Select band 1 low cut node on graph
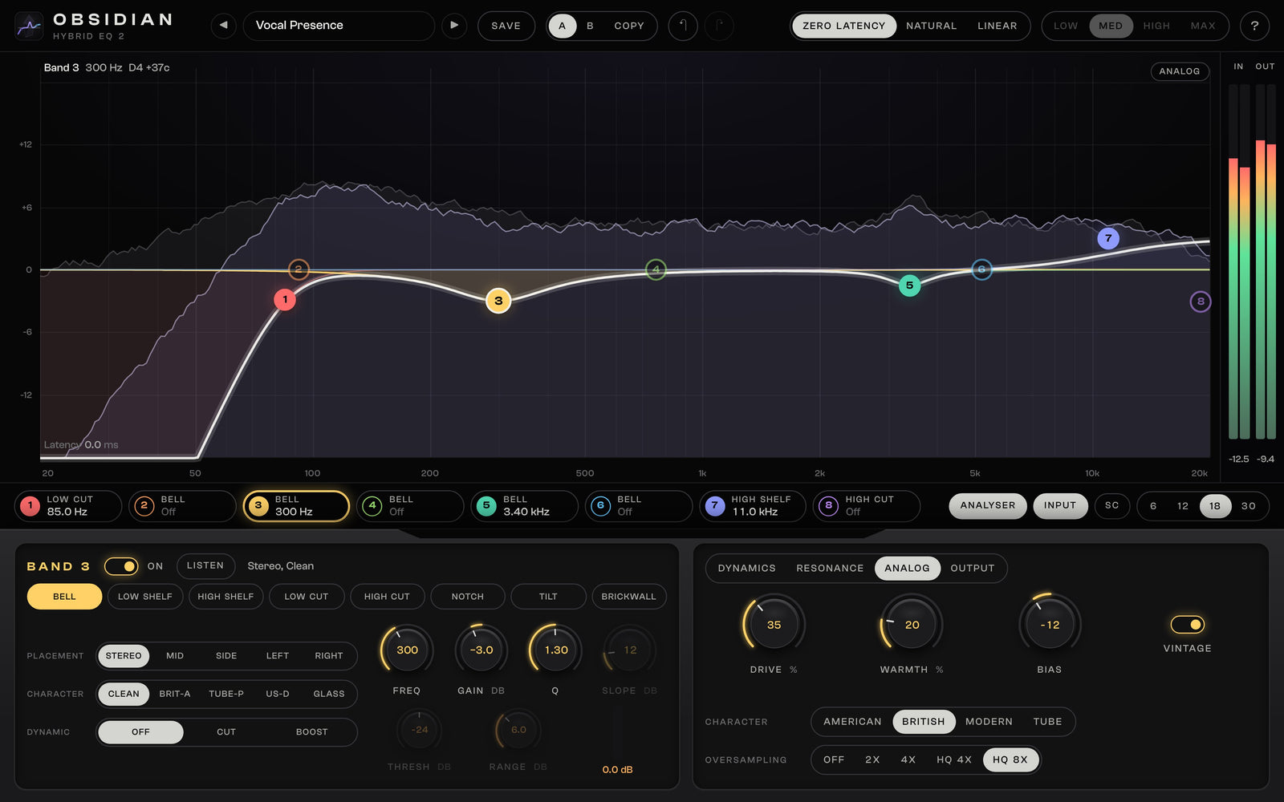The image size is (1284, 802). coord(285,300)
